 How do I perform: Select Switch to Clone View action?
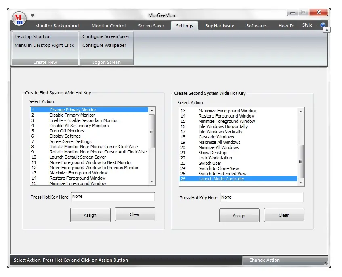pyautogui.click(x=238, y=168)
